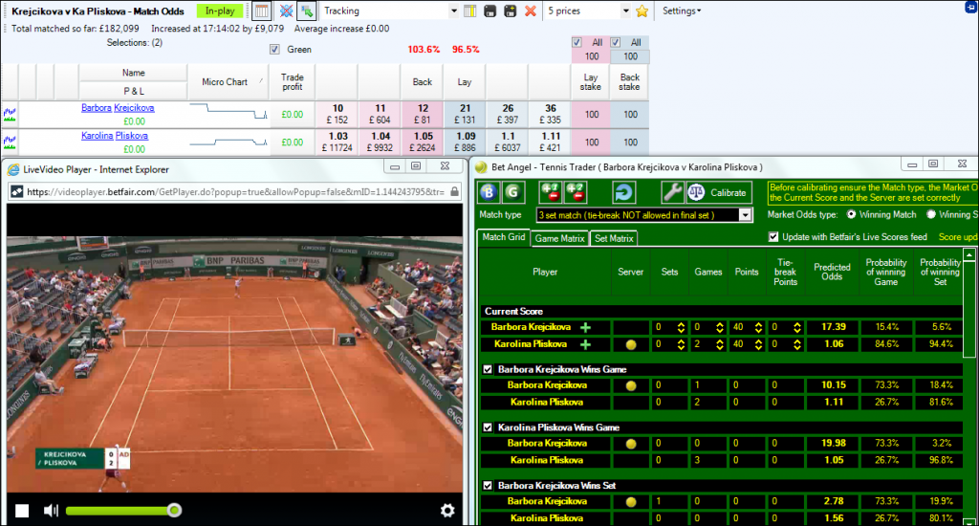Open the Settings menu
Screen dimensions: 979x526
681,11
